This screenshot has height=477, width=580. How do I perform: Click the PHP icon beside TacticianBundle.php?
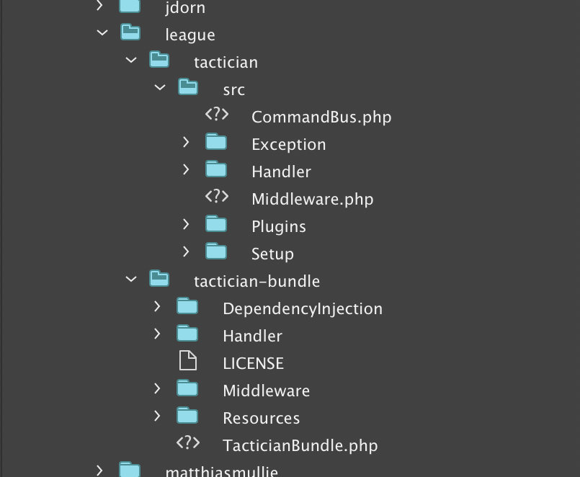pyautogui.click(x=188, y=445)
